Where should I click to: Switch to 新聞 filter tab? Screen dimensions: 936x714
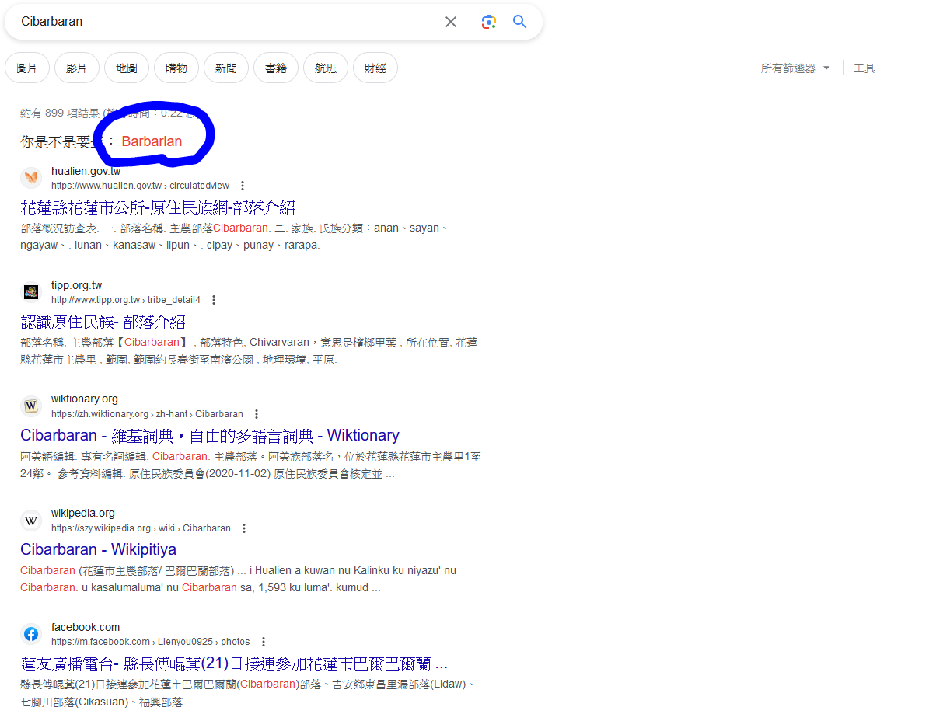click(226, 68)
